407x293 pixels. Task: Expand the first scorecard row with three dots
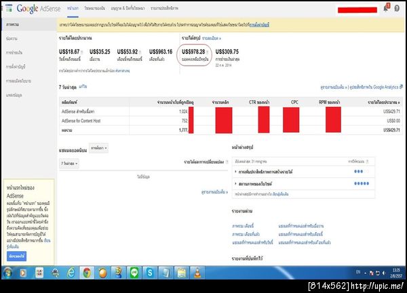[303, 172]
